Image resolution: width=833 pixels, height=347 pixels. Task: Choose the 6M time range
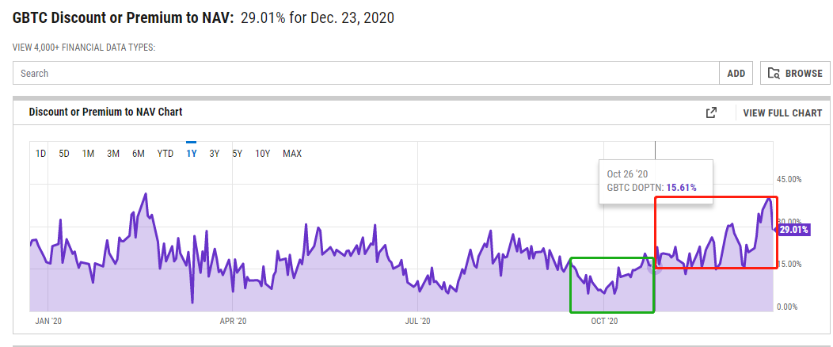click(x=138, y=154)
